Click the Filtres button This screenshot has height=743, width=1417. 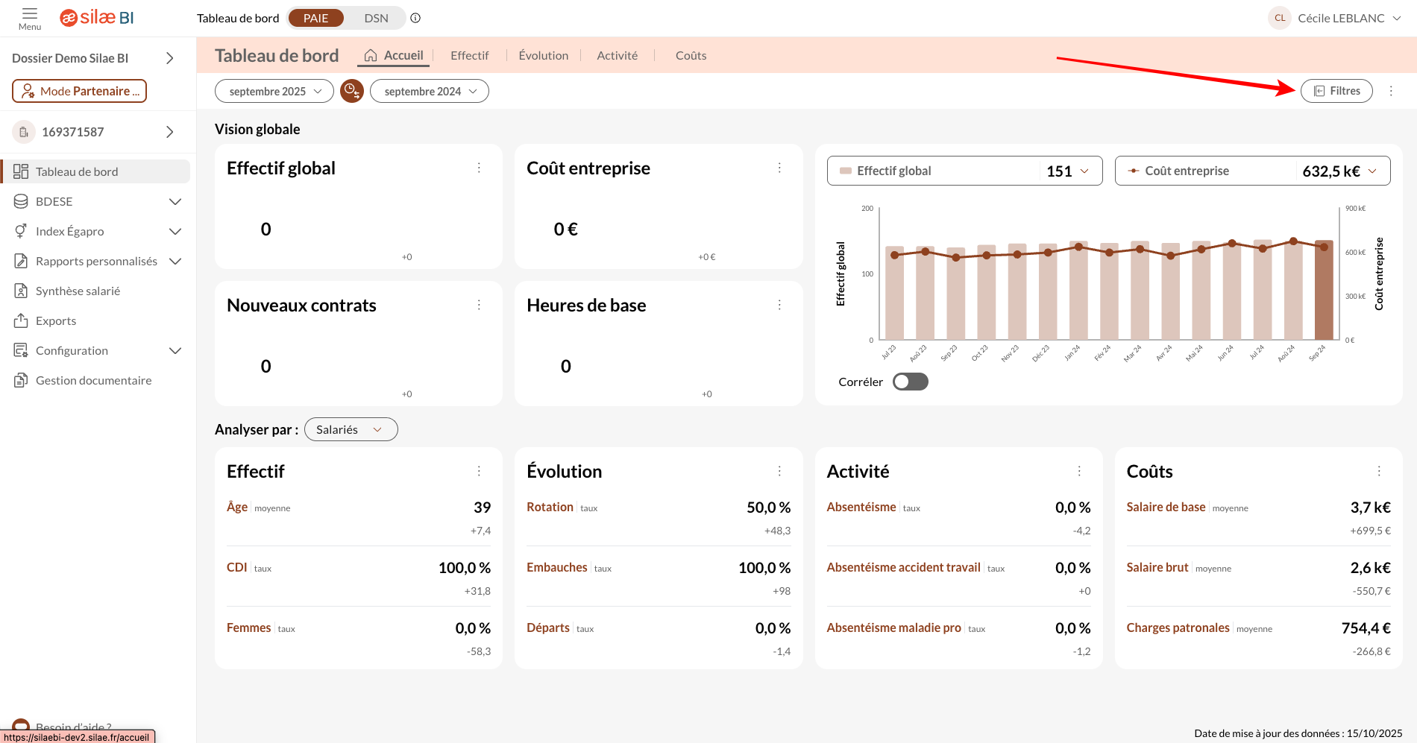click(x=1336, y=91)
